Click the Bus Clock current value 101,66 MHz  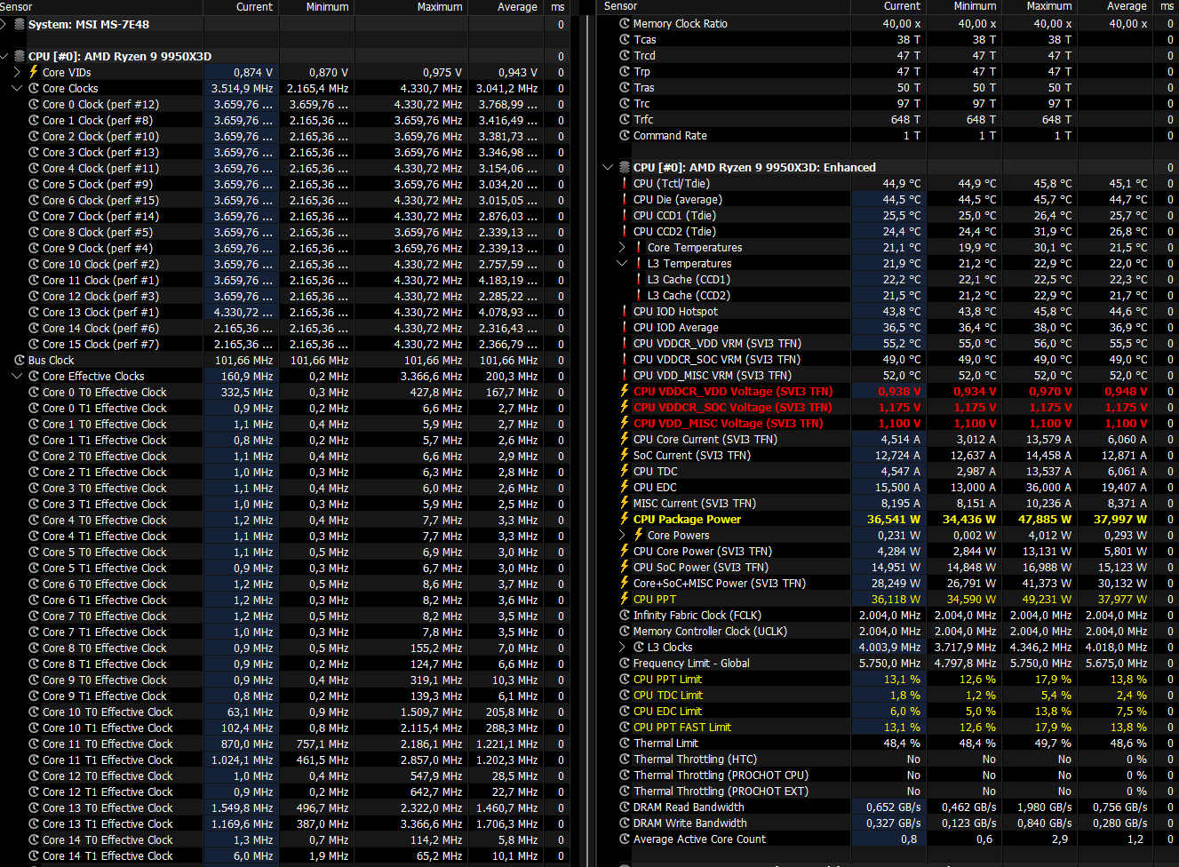tap(243, 360)
